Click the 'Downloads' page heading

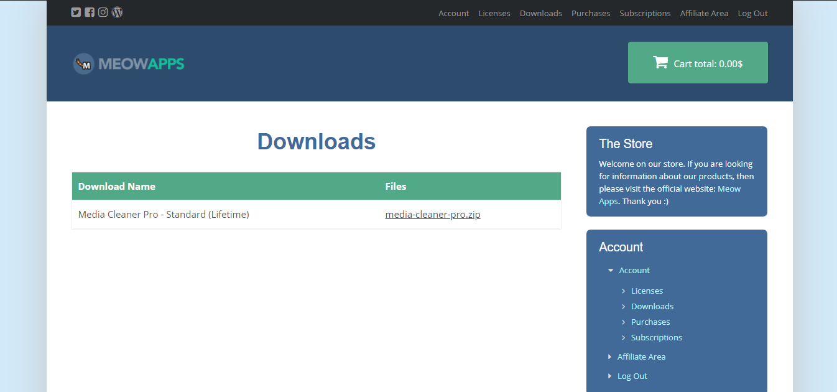pyautogui.click(x=317, y=142)
